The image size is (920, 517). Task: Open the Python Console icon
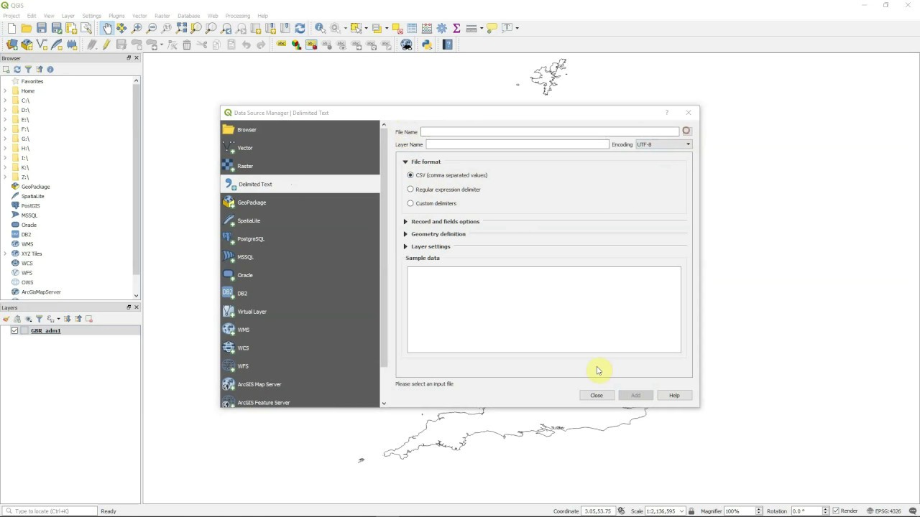[427, 45]
